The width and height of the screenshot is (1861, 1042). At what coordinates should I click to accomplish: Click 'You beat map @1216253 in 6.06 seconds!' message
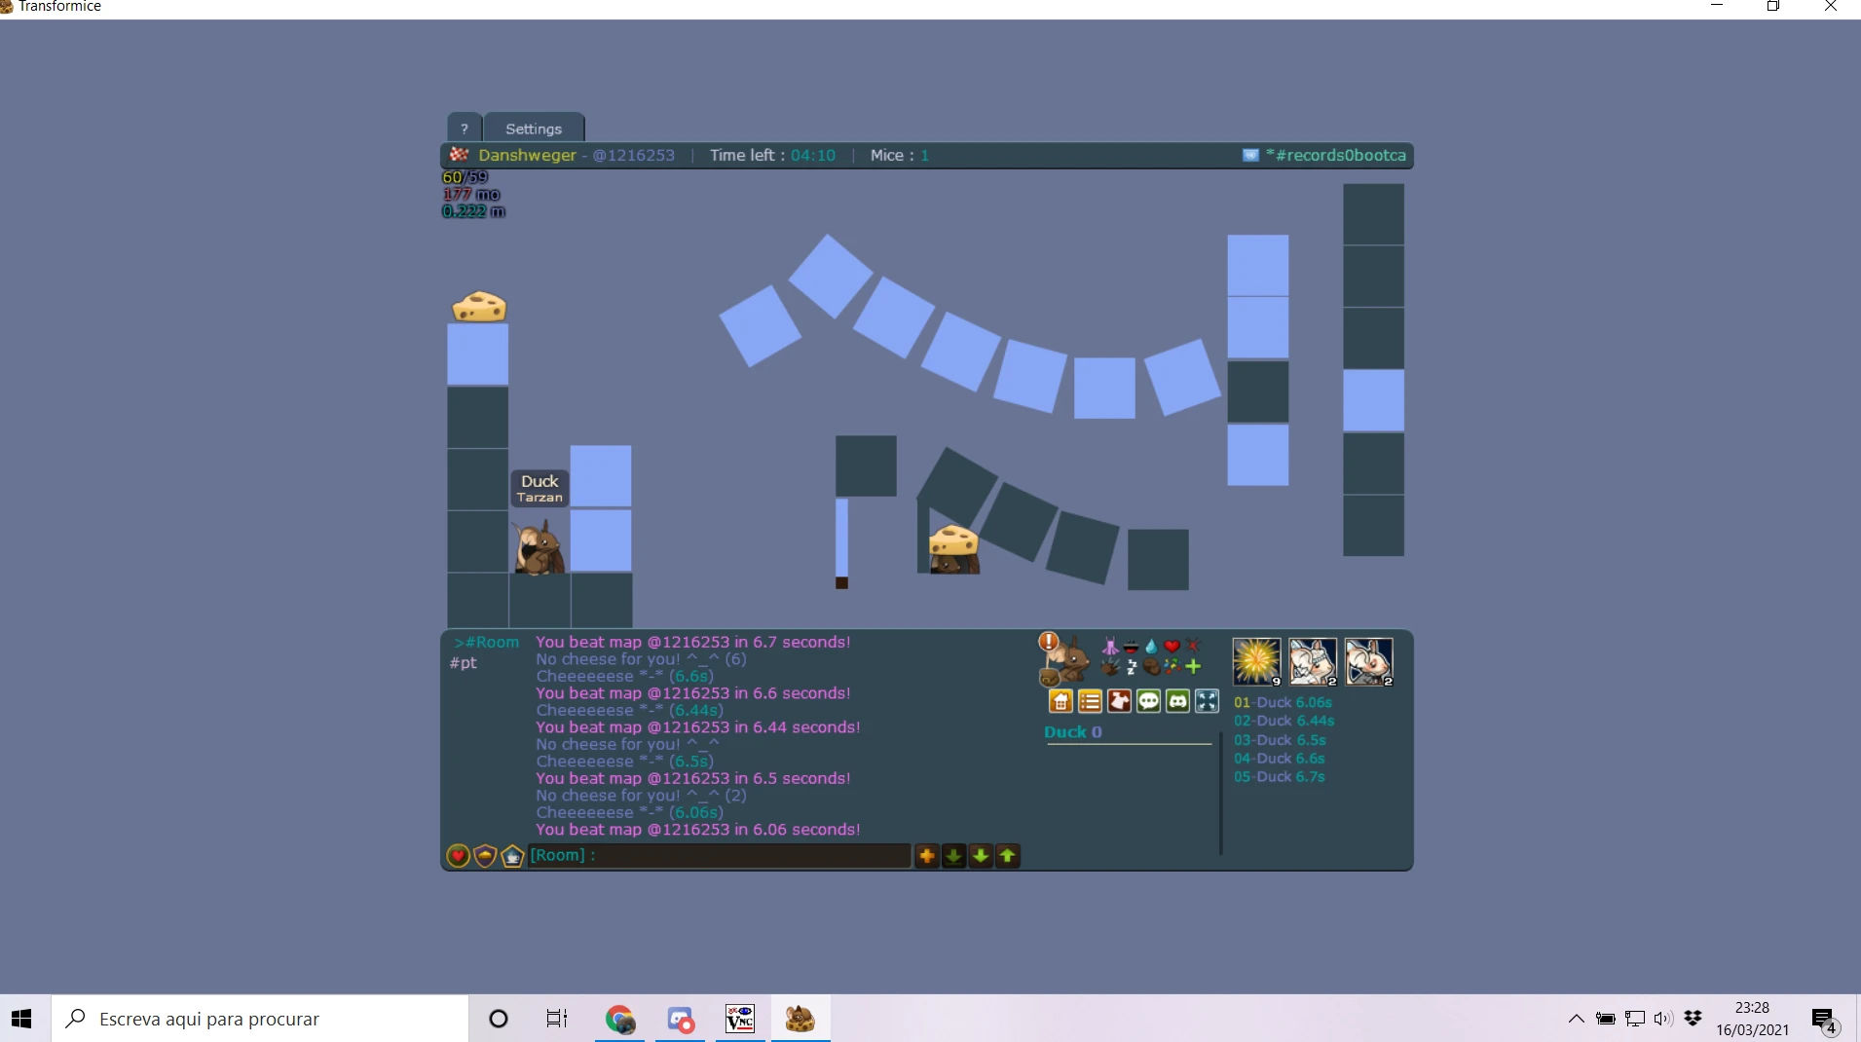pos(698,830)
